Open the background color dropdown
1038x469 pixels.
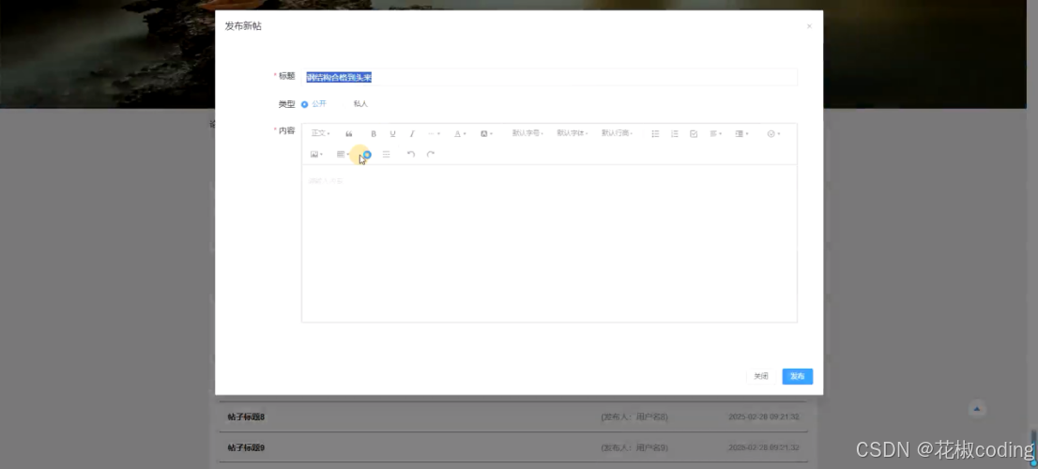486,133
